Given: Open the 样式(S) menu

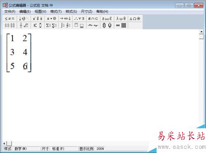Looking at the screenshot, I should (71, 12).
